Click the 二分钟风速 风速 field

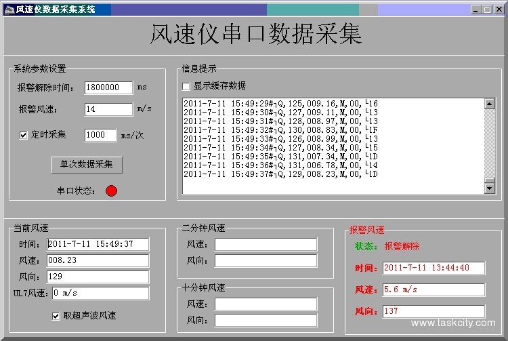pos(266,245)
